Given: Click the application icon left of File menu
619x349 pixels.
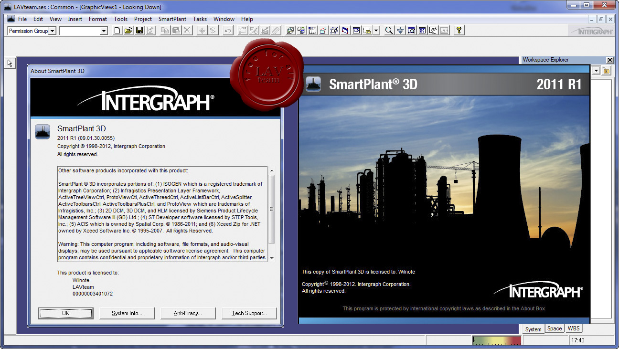Looking at the screenshot, I should [x=11, y=19].
